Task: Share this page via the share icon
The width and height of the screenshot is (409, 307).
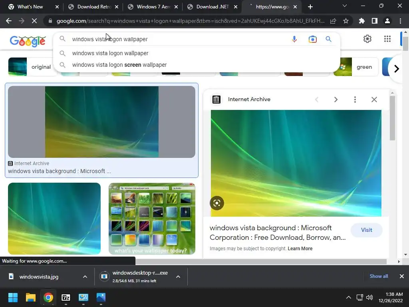Action: [x=333, y=21]
